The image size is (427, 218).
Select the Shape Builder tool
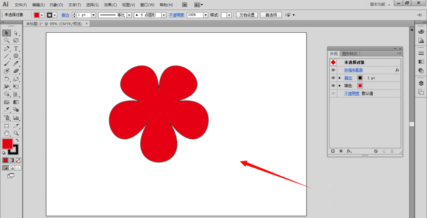point(6,94)
